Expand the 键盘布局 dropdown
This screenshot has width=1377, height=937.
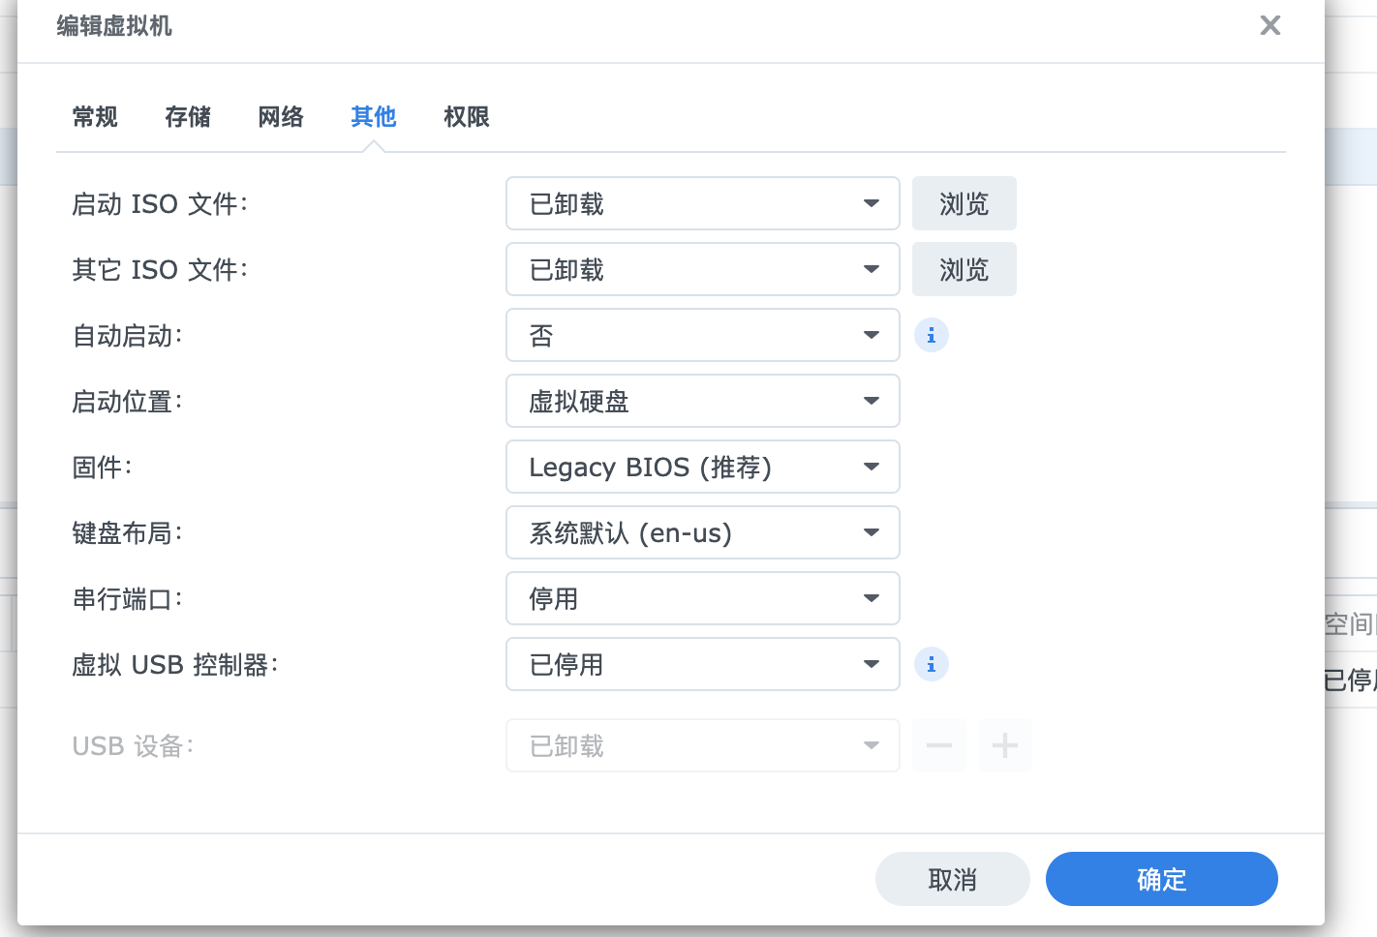702,532
